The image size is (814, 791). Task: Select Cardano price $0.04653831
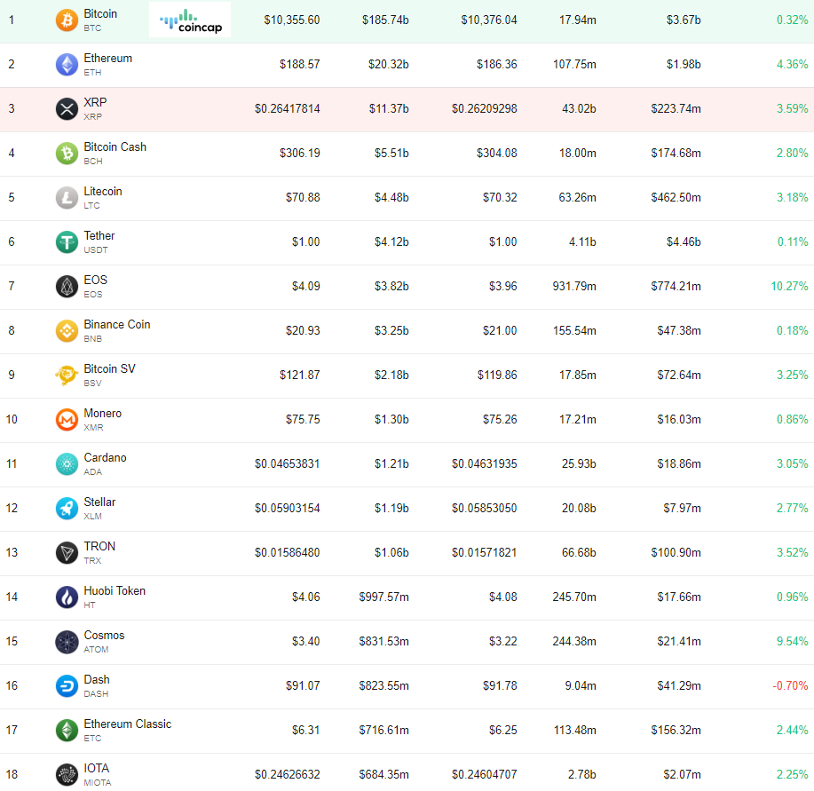(287, 464)
